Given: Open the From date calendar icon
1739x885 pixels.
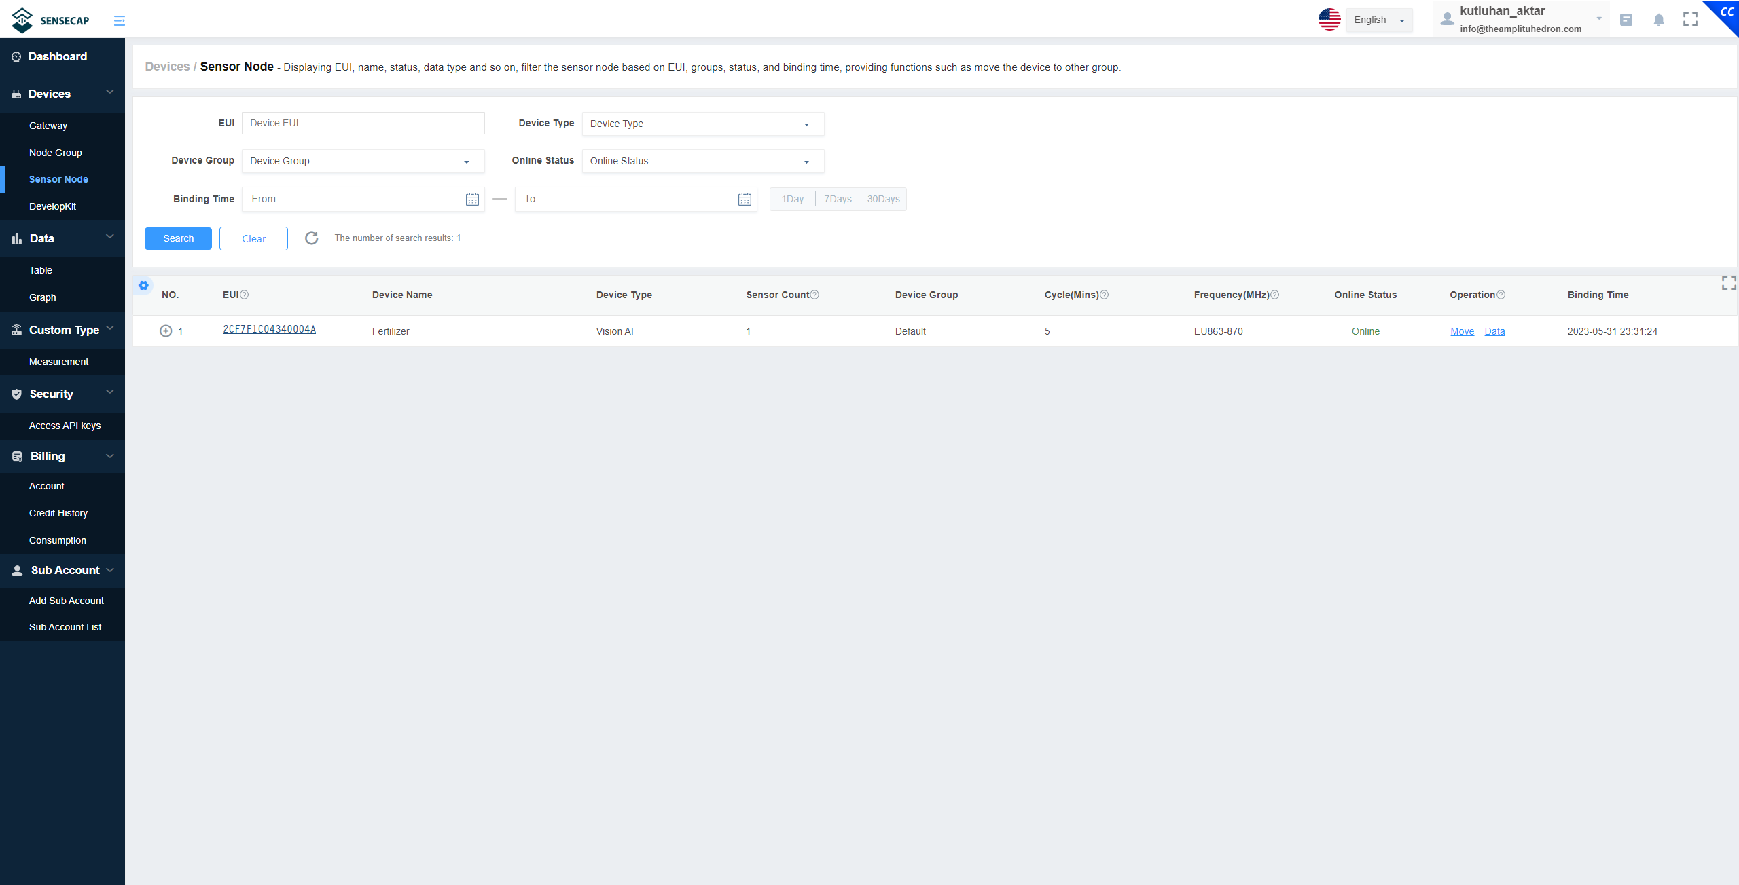Looking at the screenshot, I should pos(472,200).
